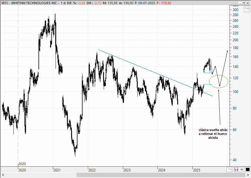This screenshot has width=251, height=178.
Task: Open the black color swatch
Action: point(247,169)
